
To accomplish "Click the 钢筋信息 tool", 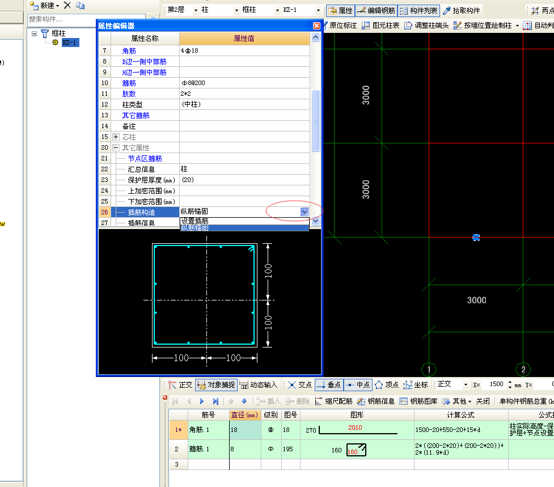I will pyautogui.click(x=377, y=401).
